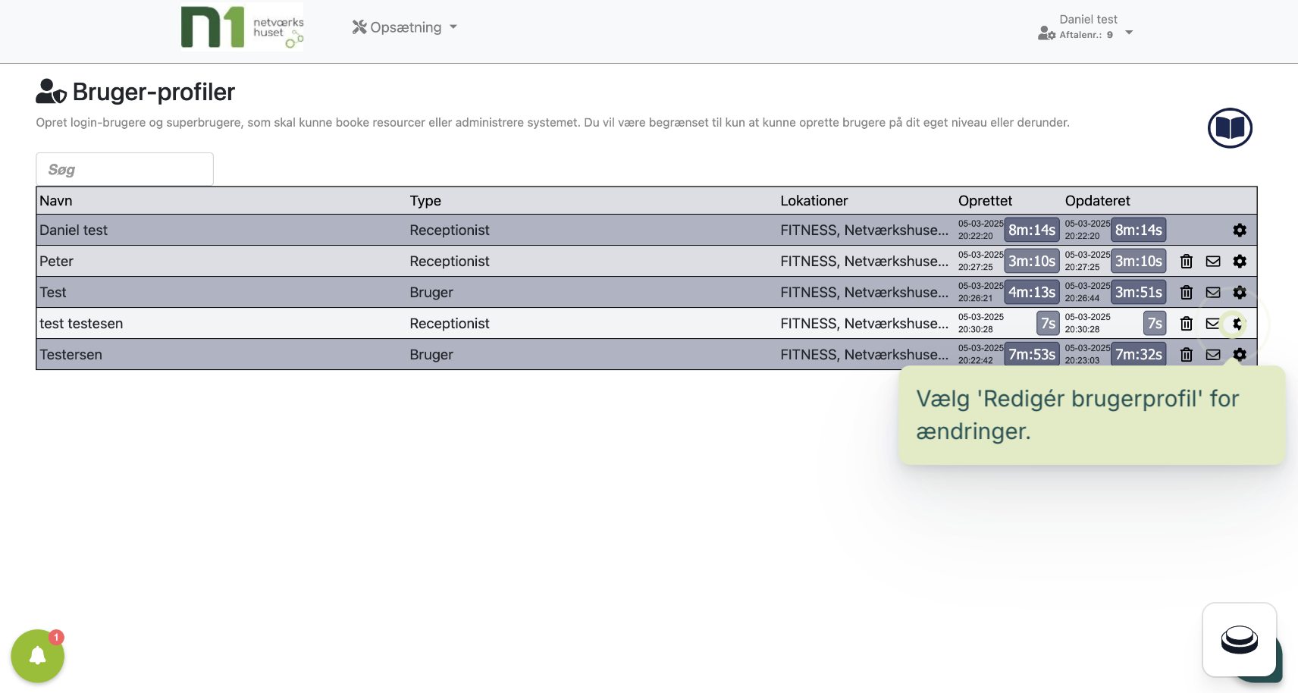
Task: Select the 'Test' name cell
Action: click(x=53, y=292)
